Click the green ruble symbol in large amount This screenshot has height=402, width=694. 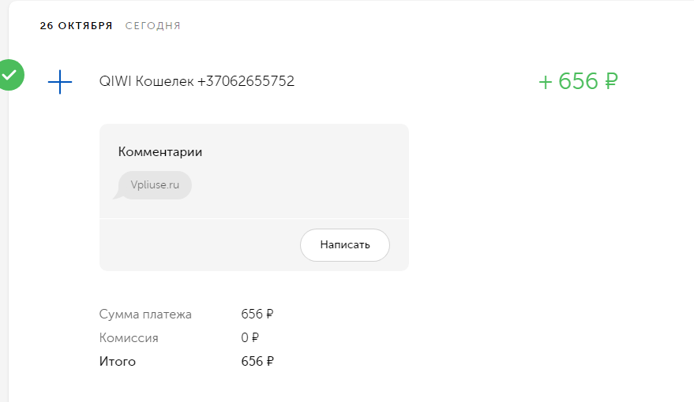pos(611,81)
